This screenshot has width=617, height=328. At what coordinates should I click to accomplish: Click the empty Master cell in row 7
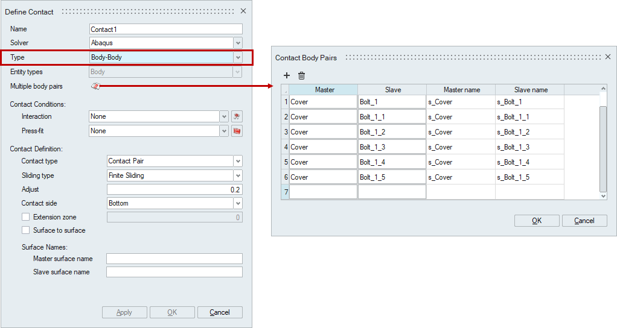323,192
